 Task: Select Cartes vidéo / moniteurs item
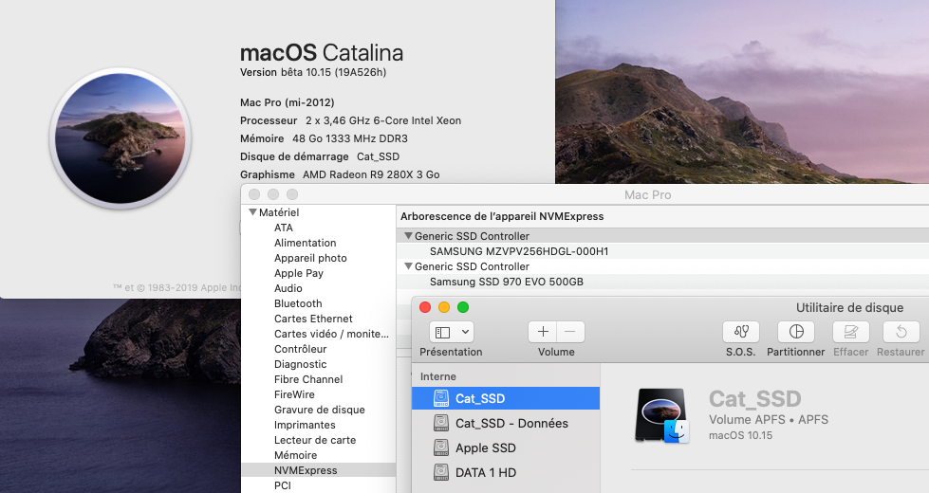pyautogui.click(x=331, y=334)
